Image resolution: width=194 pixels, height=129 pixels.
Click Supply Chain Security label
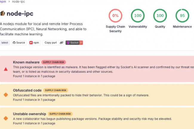tap(116, 29)
